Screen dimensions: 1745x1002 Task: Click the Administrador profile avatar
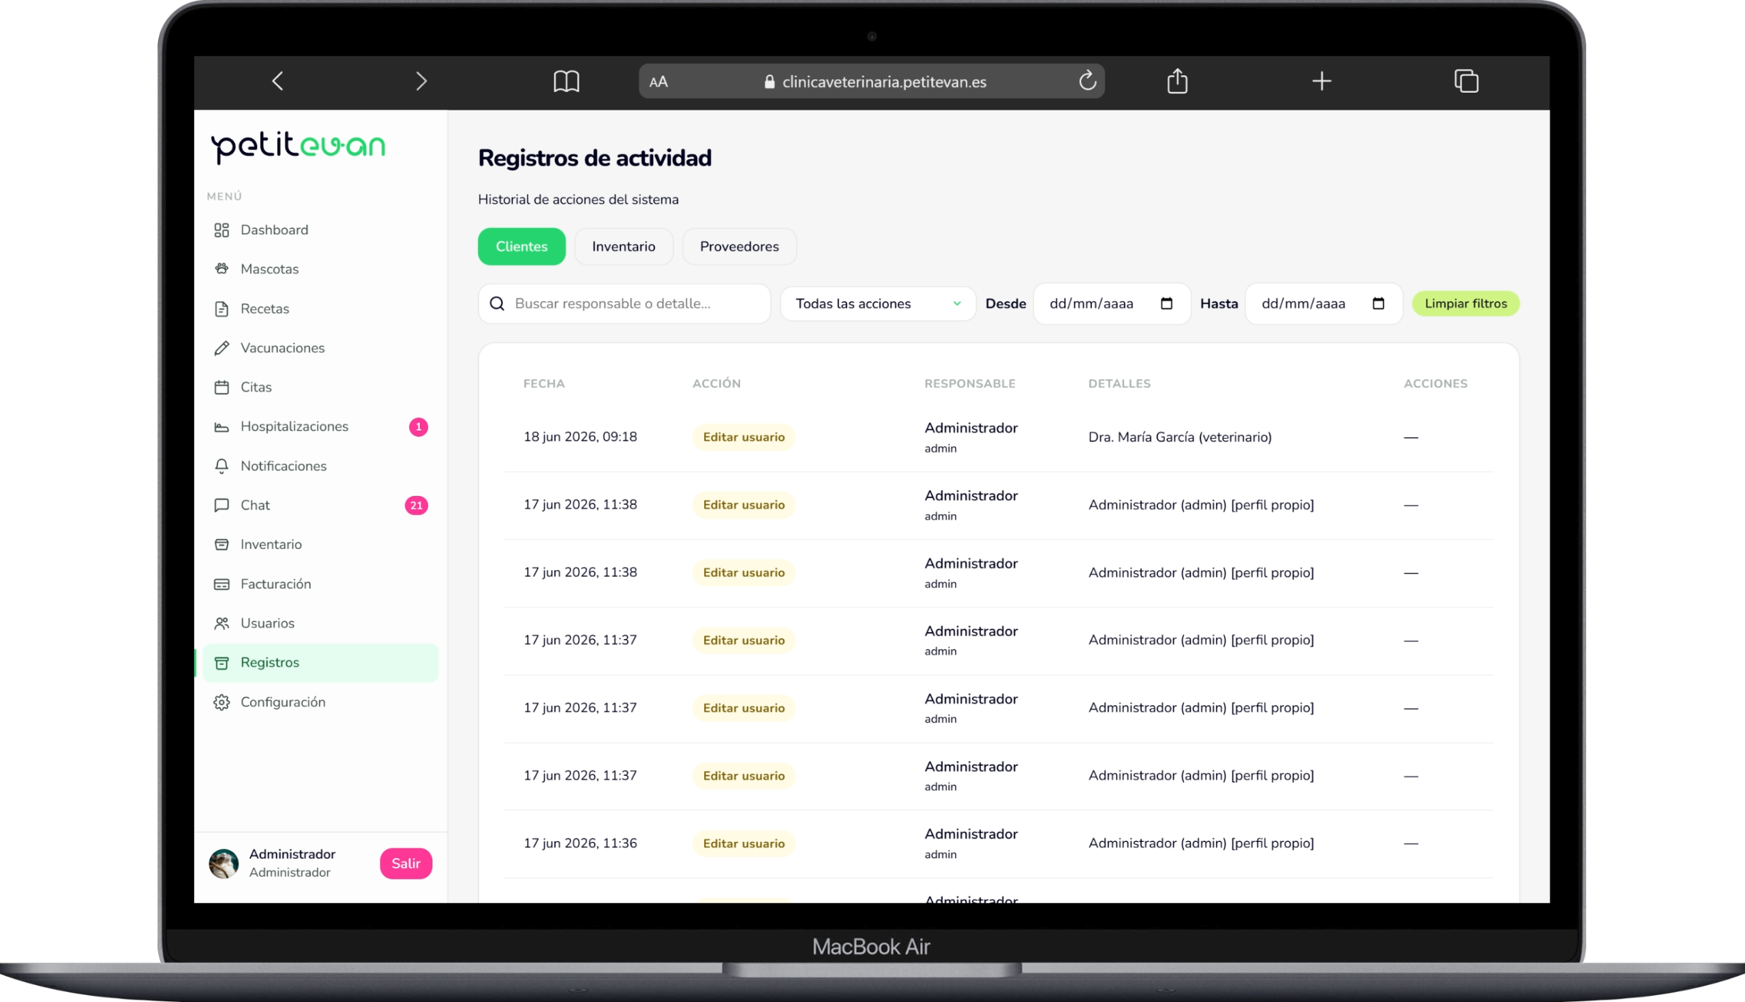coord(224,863)
